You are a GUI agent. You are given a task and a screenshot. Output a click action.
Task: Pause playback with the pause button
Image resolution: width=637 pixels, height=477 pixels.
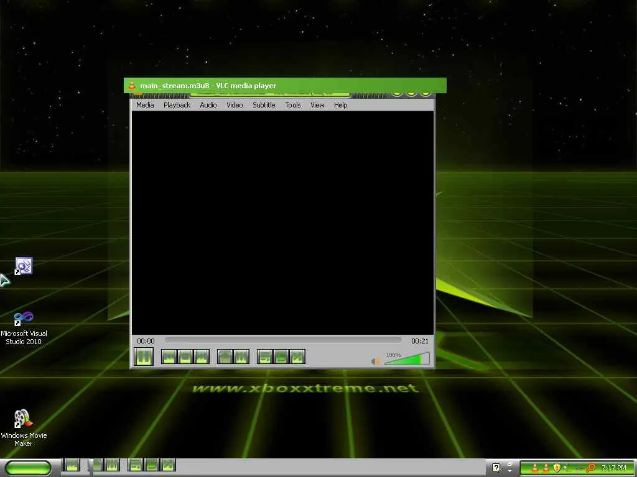click(144, 357)
